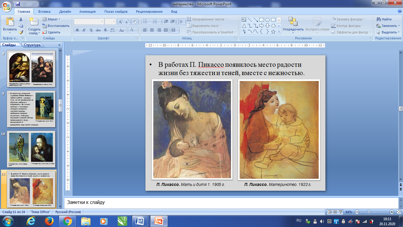Image resolution: width=403 pixels, height=227 pixels.
Task: Click the Удалить slide button
Action: pyautogui.click(x=51, y=32)
